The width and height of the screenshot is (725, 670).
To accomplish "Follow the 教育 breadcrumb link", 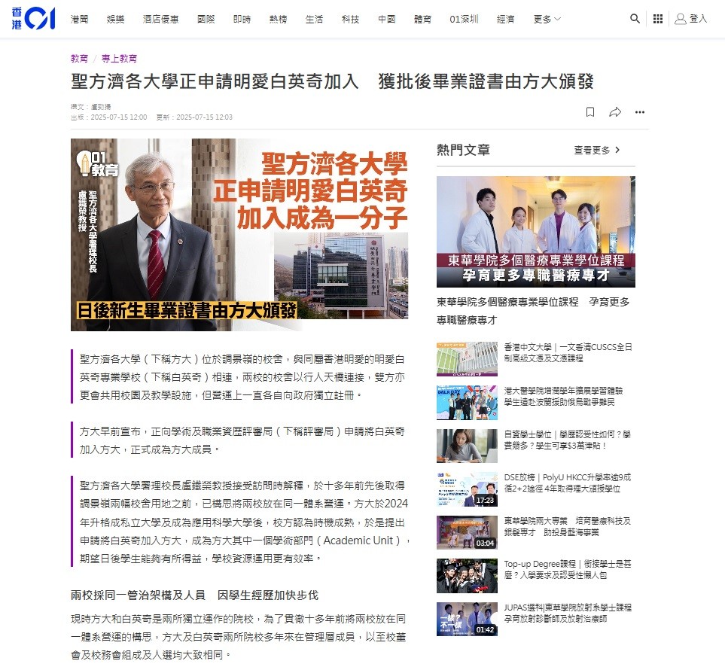I will [x=79, y=58].
